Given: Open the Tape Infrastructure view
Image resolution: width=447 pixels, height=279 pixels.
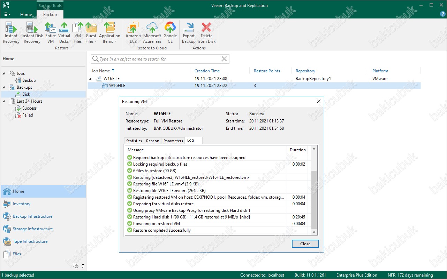Looking at the screenshot, I should pos(43,241).
